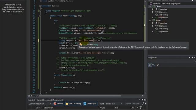
Task: Click the filter funnel icon in Error List header
Action: (x=141, y=108)
